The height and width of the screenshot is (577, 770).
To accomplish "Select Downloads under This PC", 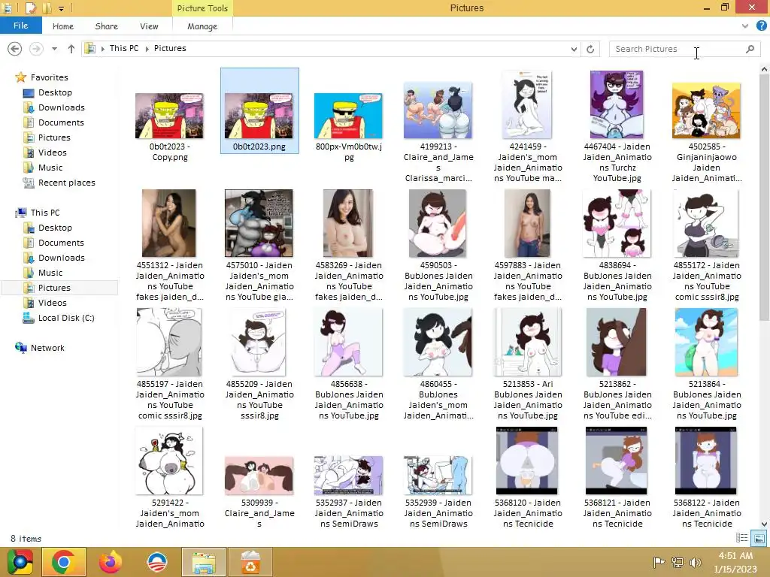I will (62, 258).
